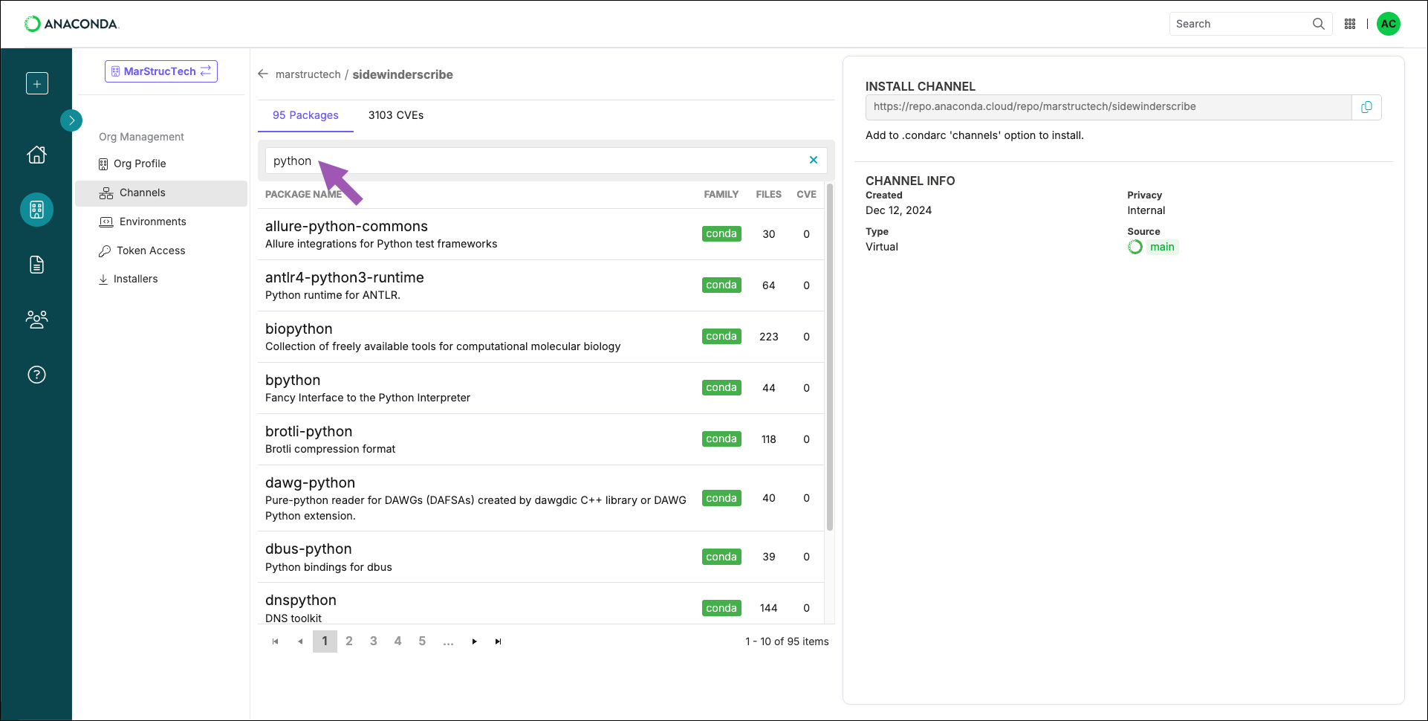
Task: Go to page 2
Action: pyautogui.click(x=349, y=641)
